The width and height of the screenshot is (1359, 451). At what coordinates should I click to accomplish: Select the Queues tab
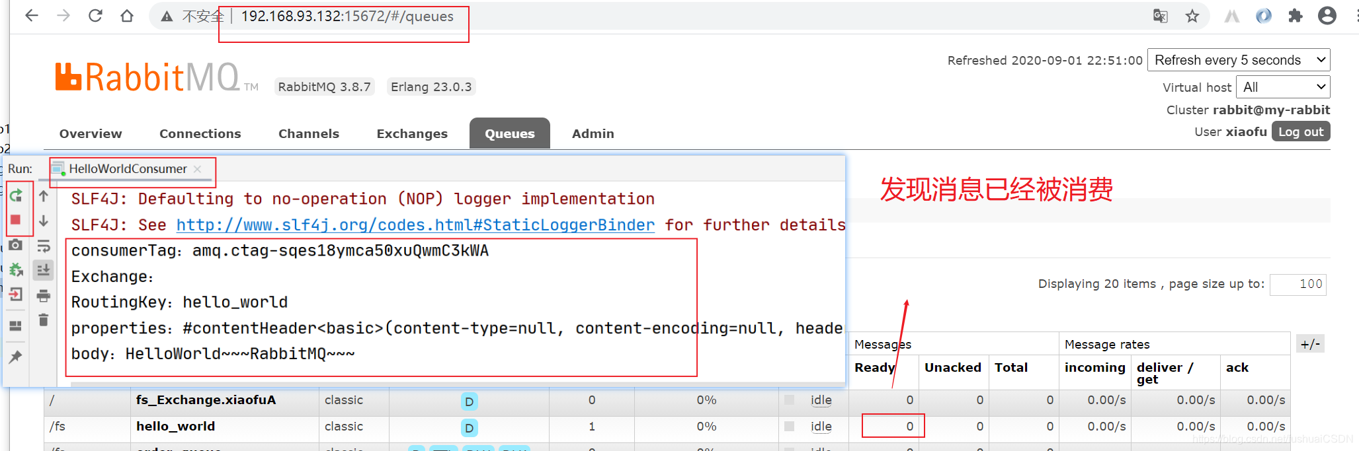click(x=510, y=133)
